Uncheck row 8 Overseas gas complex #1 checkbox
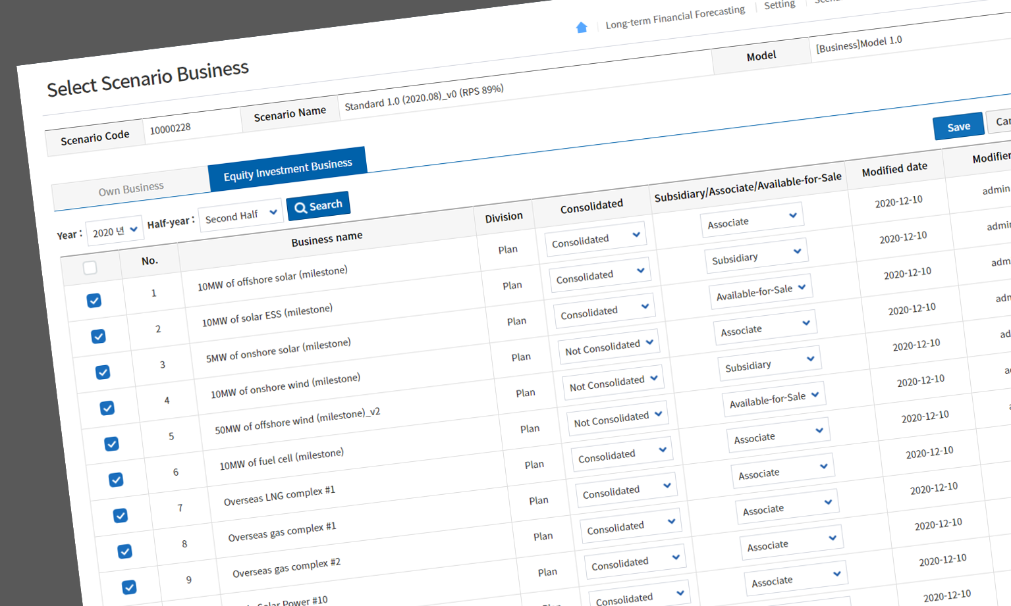 click(x=124, y=551)
